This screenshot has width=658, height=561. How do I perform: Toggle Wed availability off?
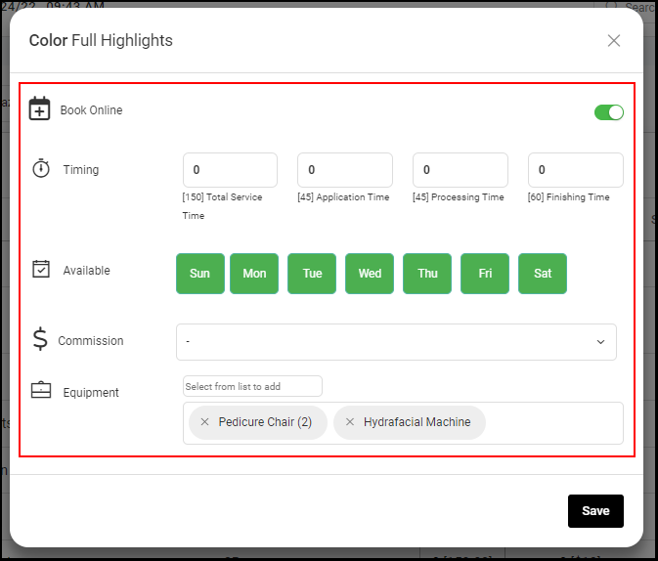(370, 274)
